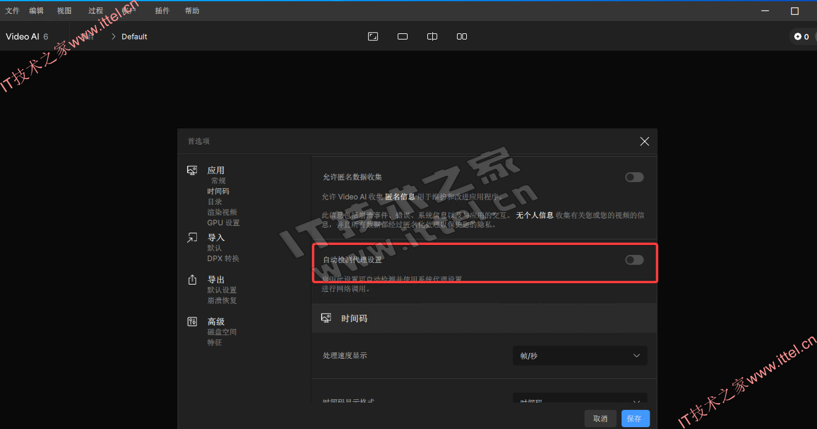This screenshot has width=817, height=429.
Task: Click the Video AI 6 logo
Action: click(x=27, y=36)
